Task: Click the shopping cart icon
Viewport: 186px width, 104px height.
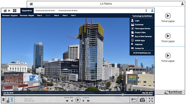Action: coord(133,36)
